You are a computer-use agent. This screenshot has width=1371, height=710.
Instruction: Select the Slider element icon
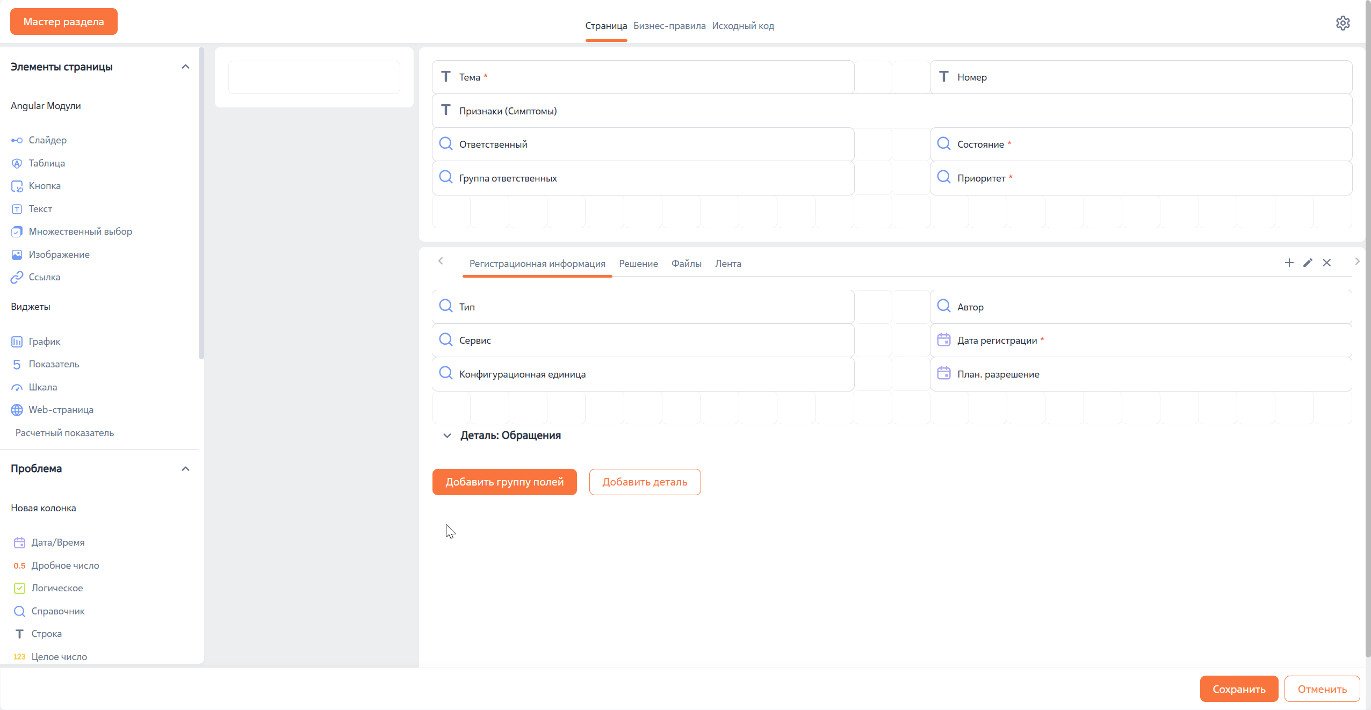[17, 140]
